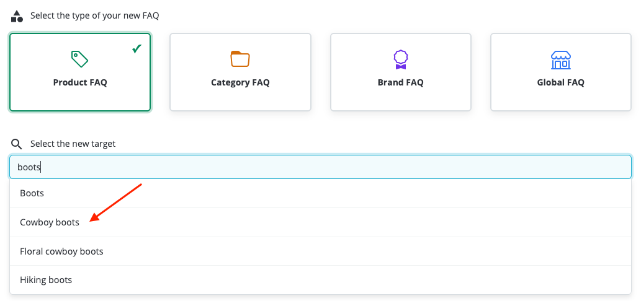Click the red arrow annotation

point(117,201)
